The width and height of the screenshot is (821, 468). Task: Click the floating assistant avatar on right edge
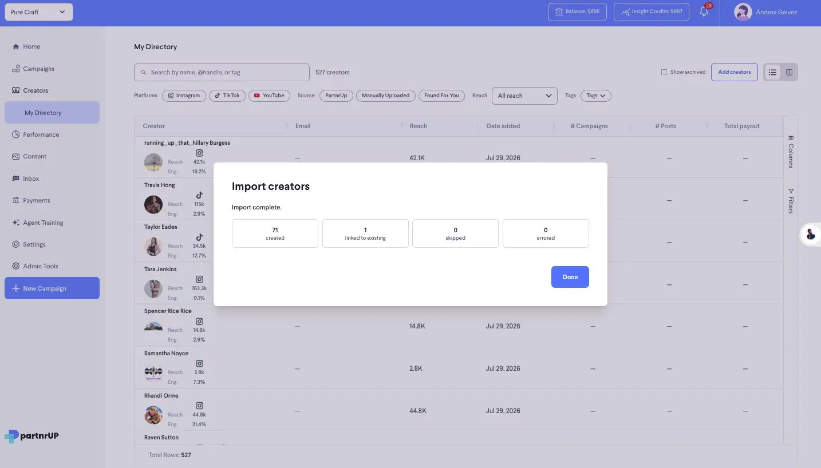point(810,234)
